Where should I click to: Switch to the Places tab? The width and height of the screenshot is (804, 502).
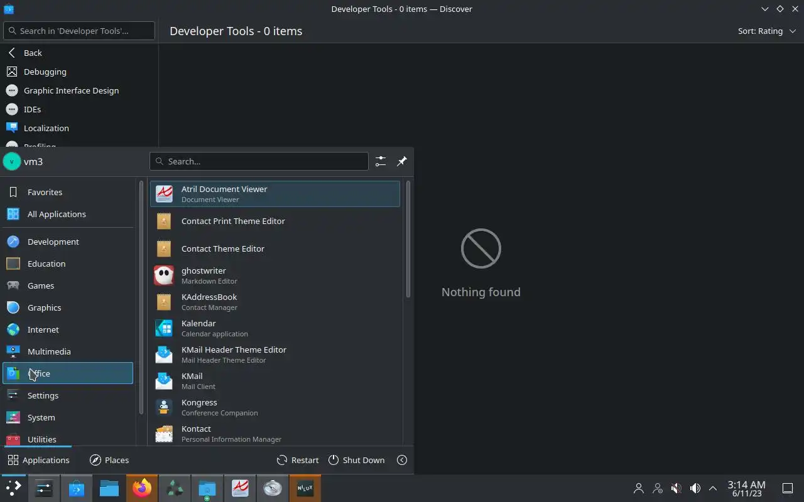pyautogui.click(x=109, y=460)
